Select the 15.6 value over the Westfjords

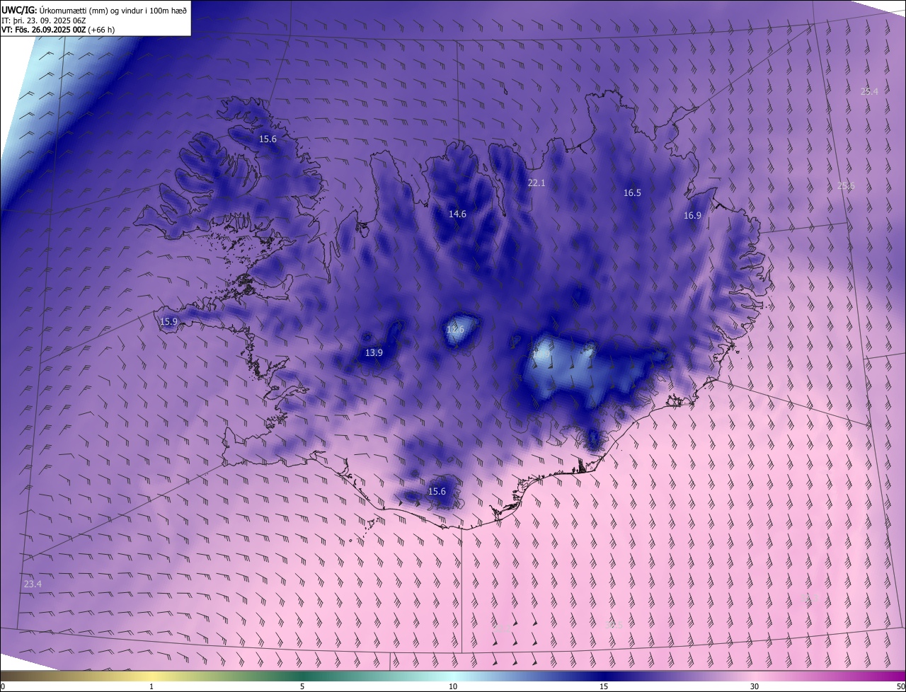pos(268,139)
